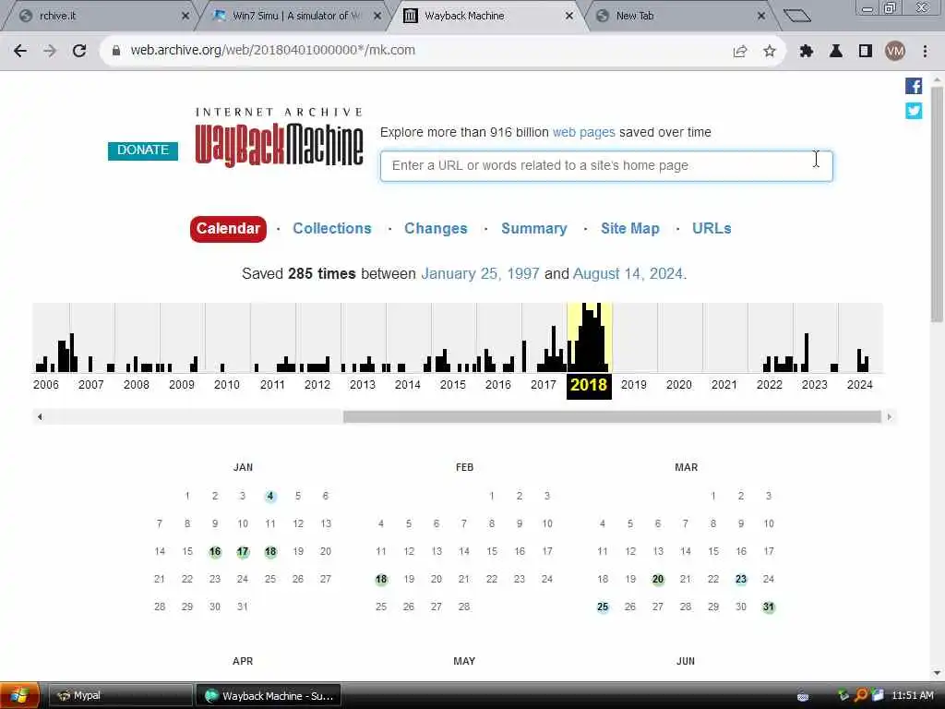Open the share page icon in address bar
This screenshot has height=709, width=945.
click(740, 52)
